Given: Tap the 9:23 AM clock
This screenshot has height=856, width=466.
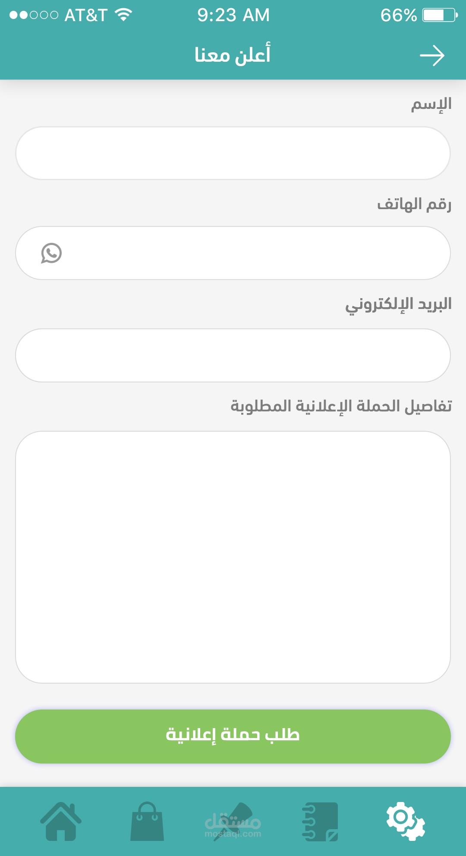Looking at the screenshot, I should (233, 15).
